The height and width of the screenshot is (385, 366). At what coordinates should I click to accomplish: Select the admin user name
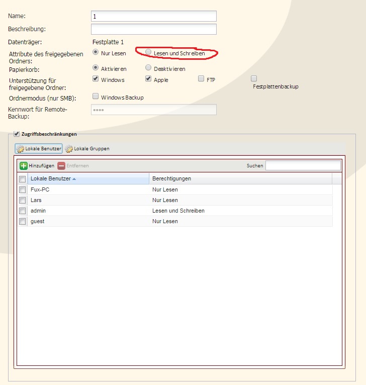[38, 211]
